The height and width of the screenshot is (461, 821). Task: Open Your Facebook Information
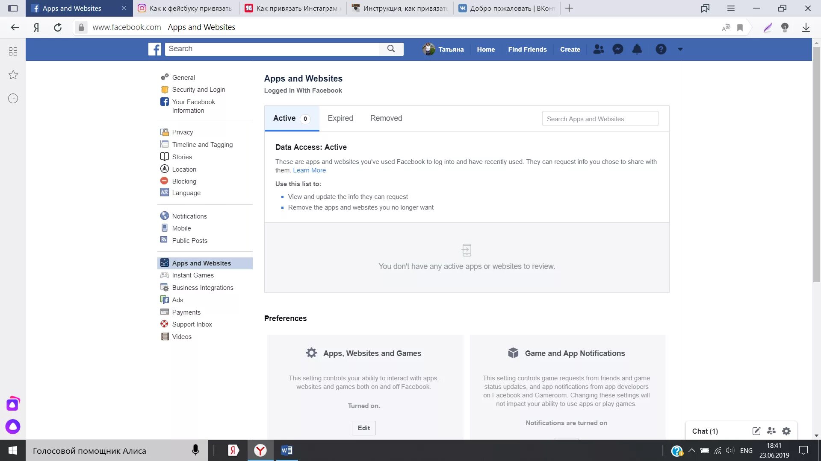193,106
